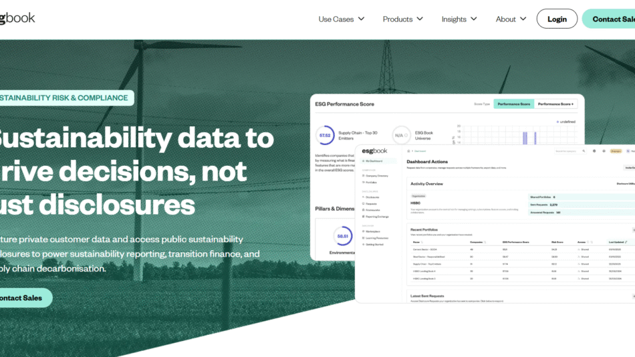Click the Sustainability Risk & Compliance tag

pos(63,98)
